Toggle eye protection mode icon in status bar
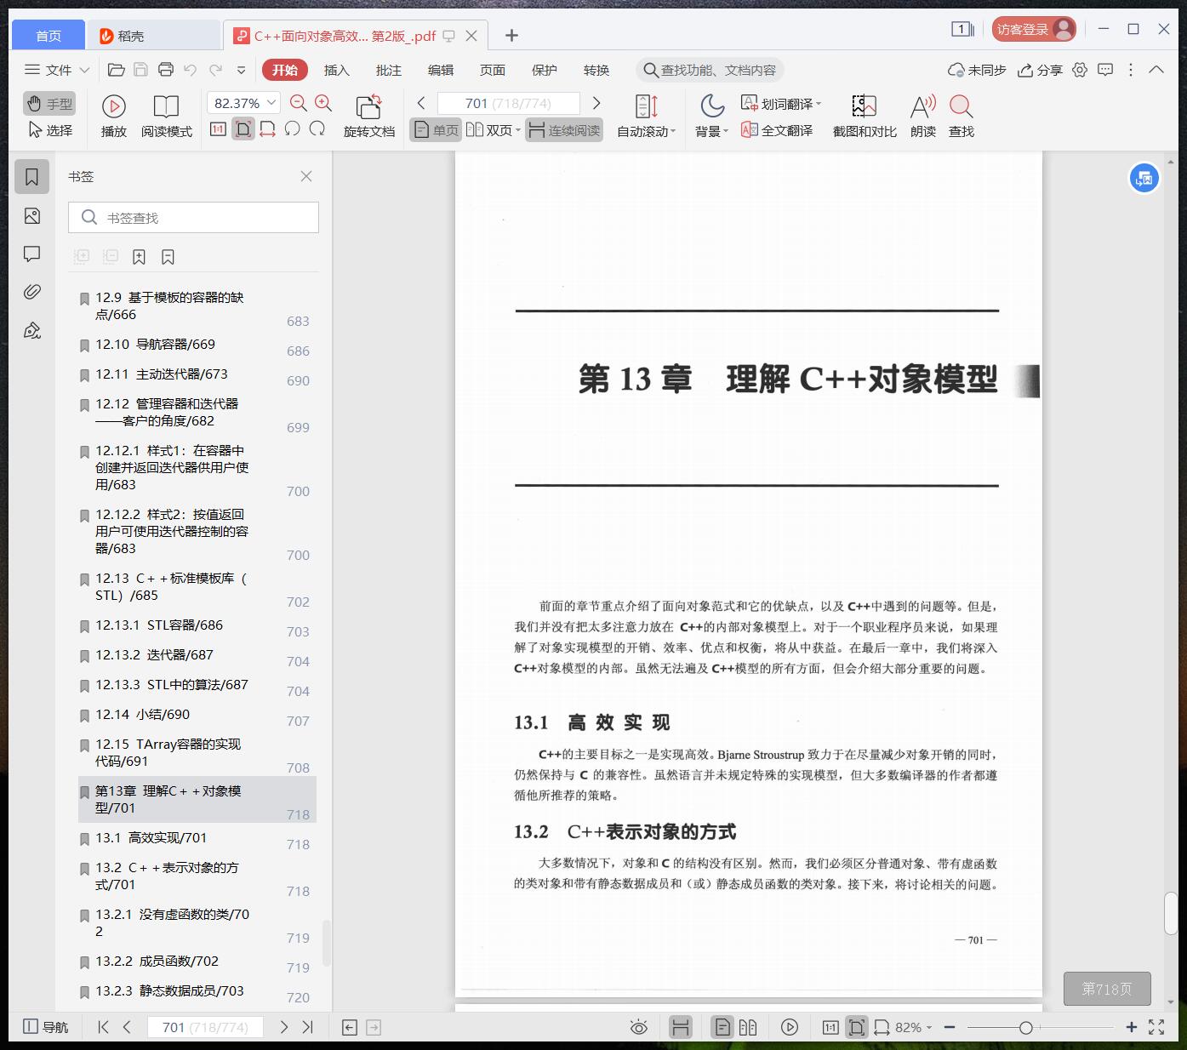 (x=639, y=1027)
